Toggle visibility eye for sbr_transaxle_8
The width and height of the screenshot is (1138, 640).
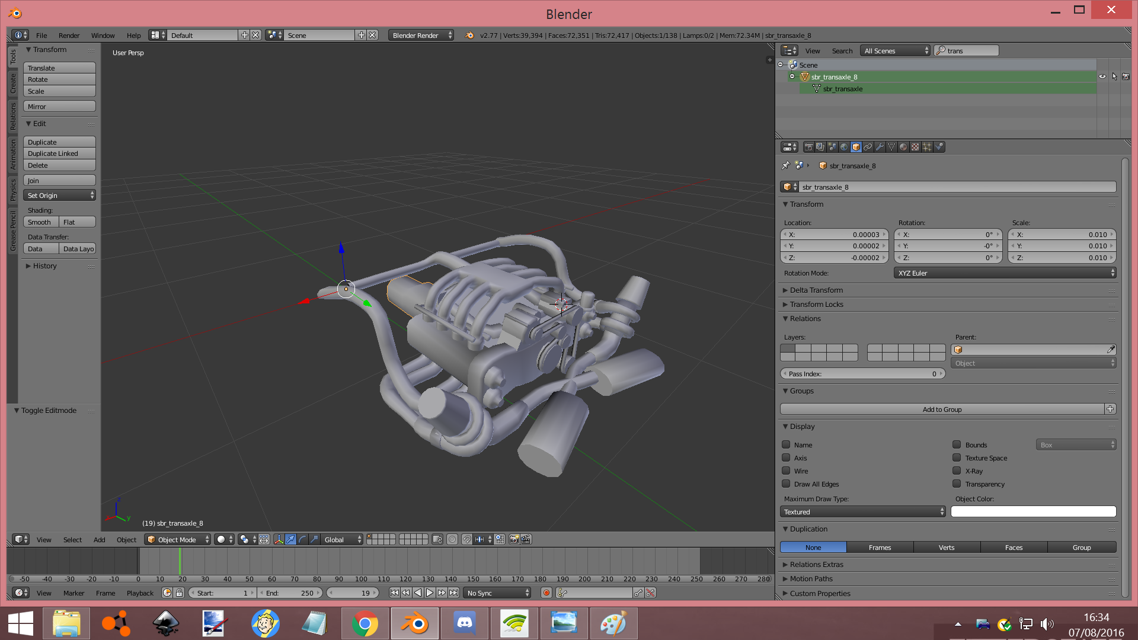1102,76
